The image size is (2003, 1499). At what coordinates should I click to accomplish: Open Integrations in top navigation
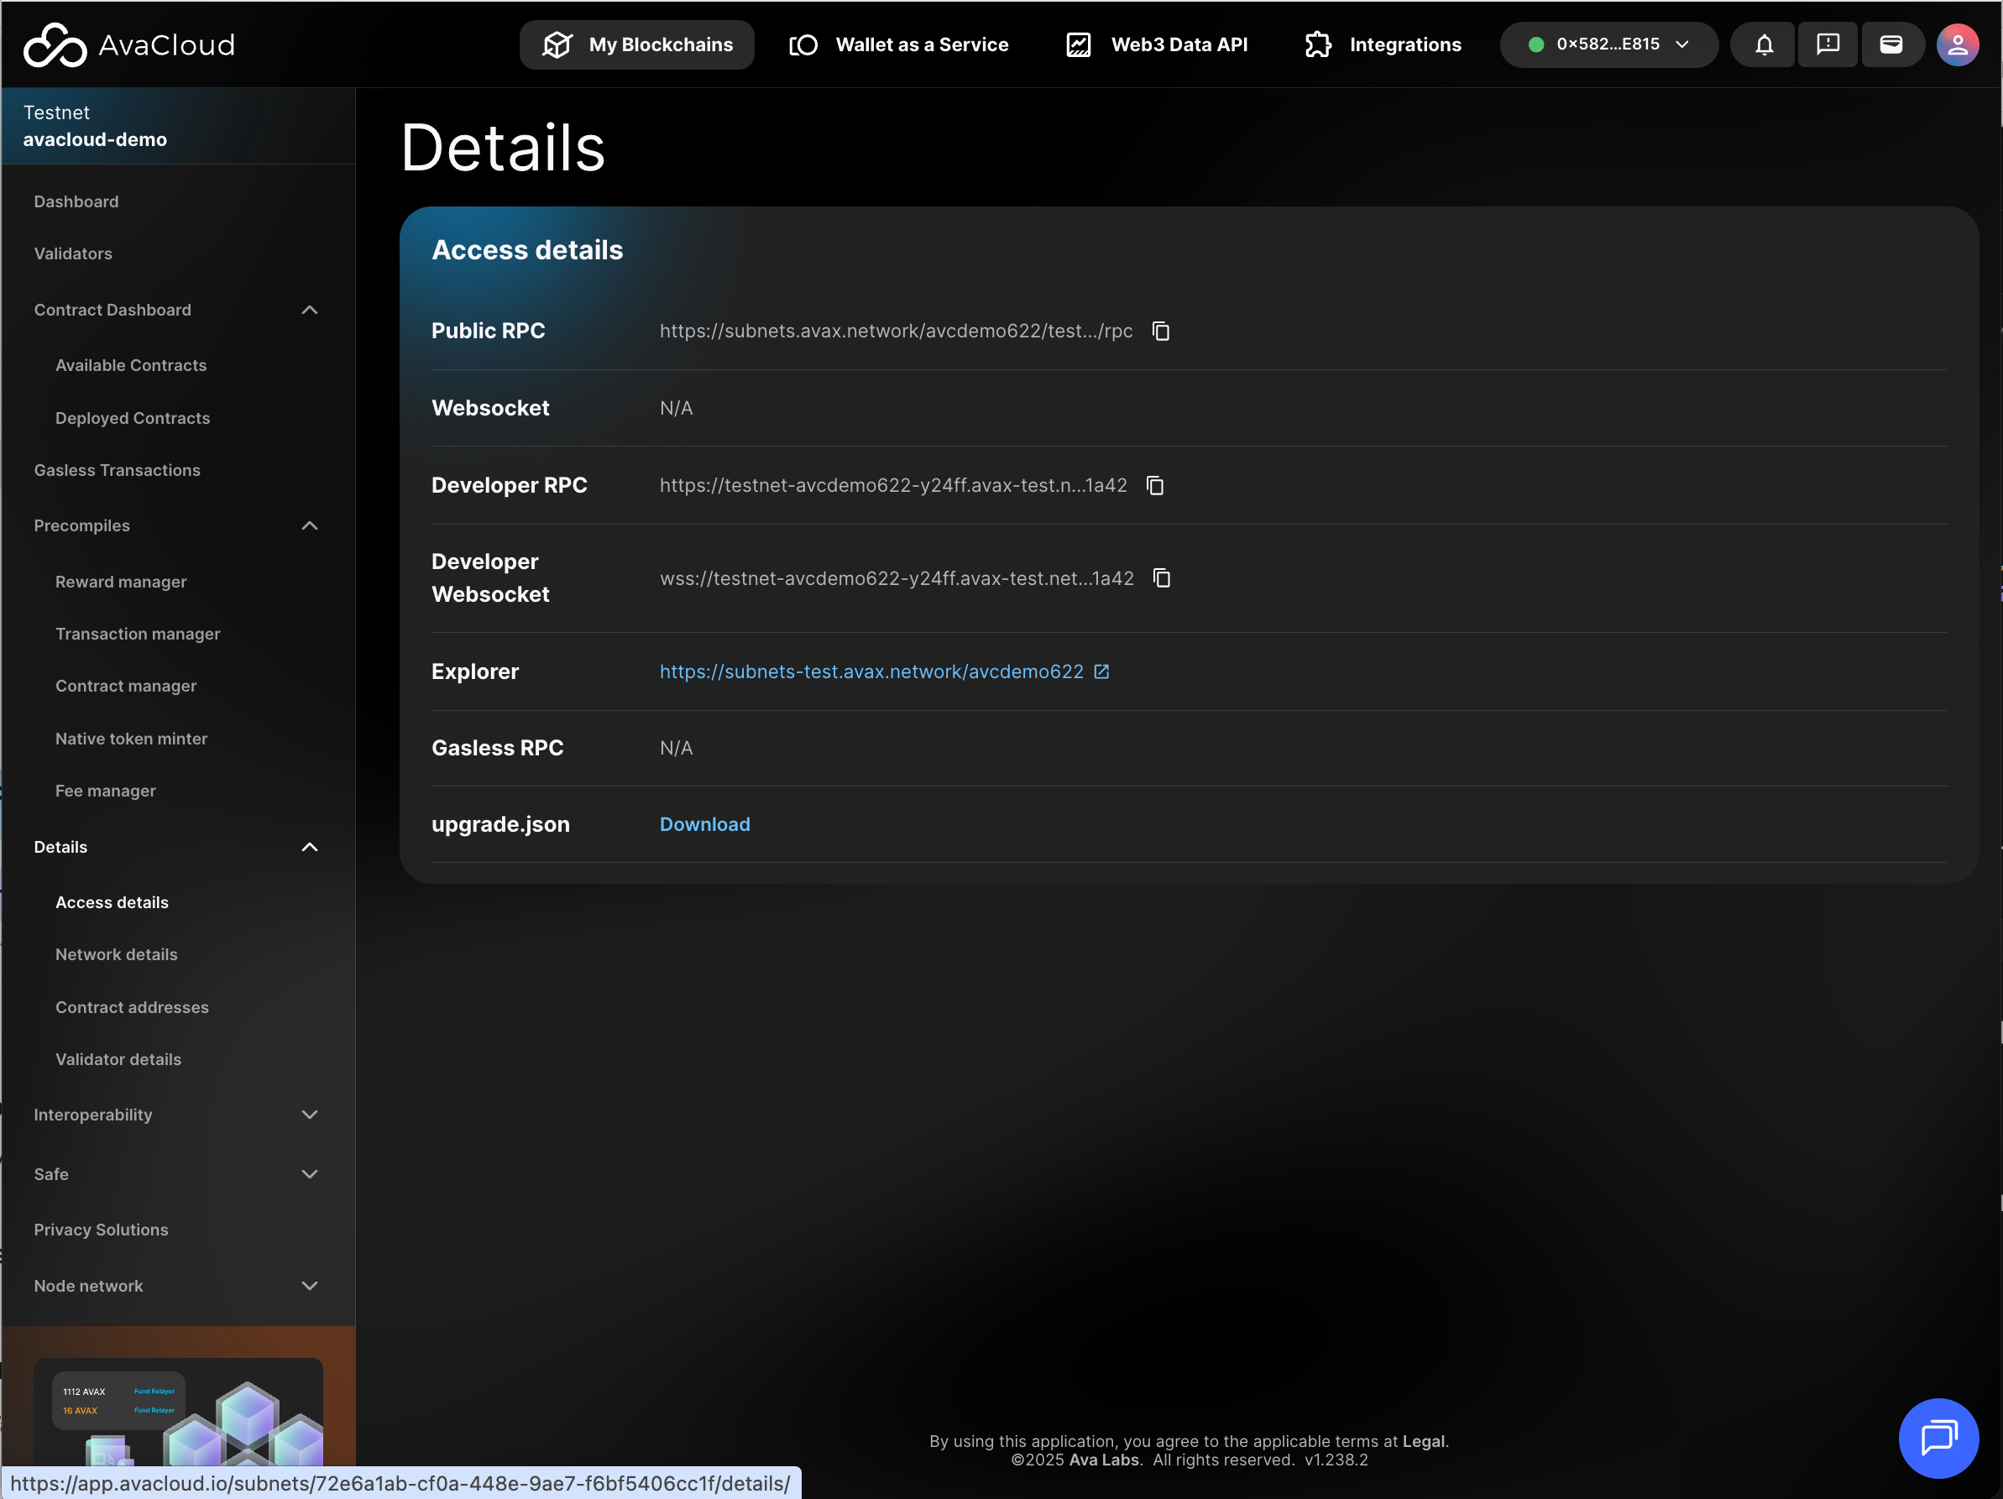[x=1383, y=44]
